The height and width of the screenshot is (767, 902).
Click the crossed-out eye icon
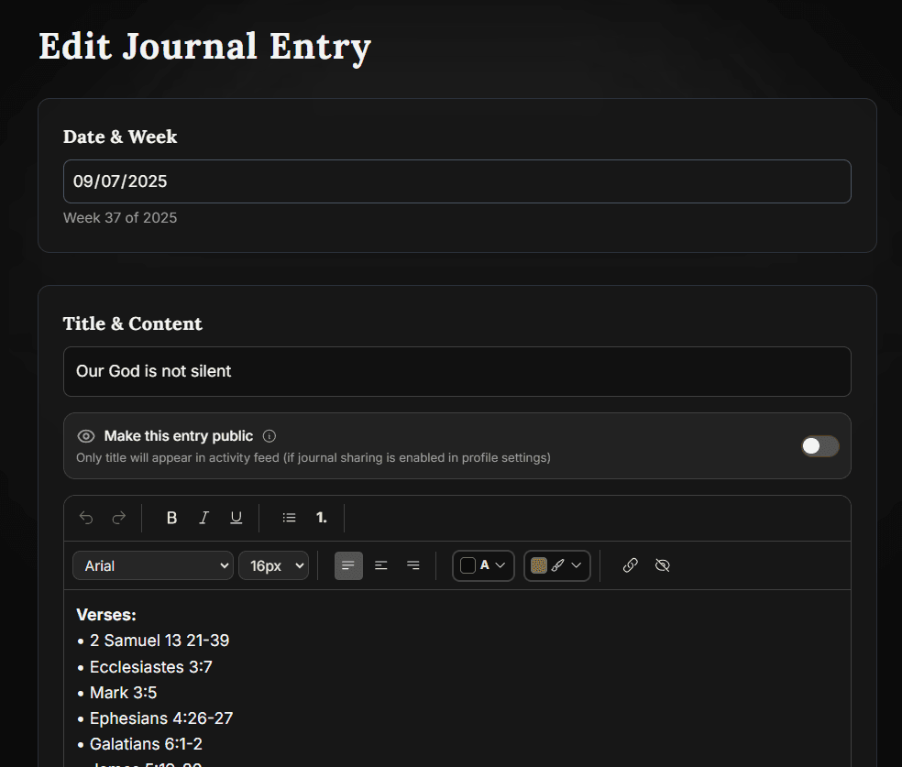[663, 565]
